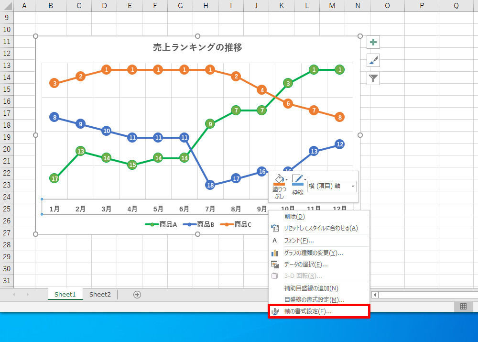Choose グラフの種類の変更(Y)... menu item

pyautogui.click(x=319, y=253)
